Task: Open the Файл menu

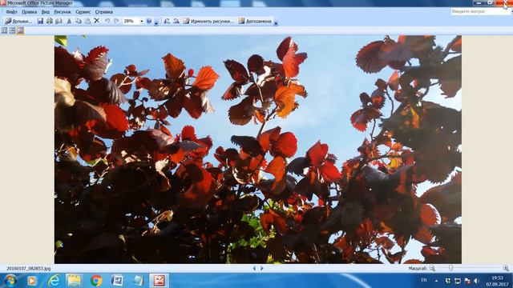Action: (x=11, y=12)
